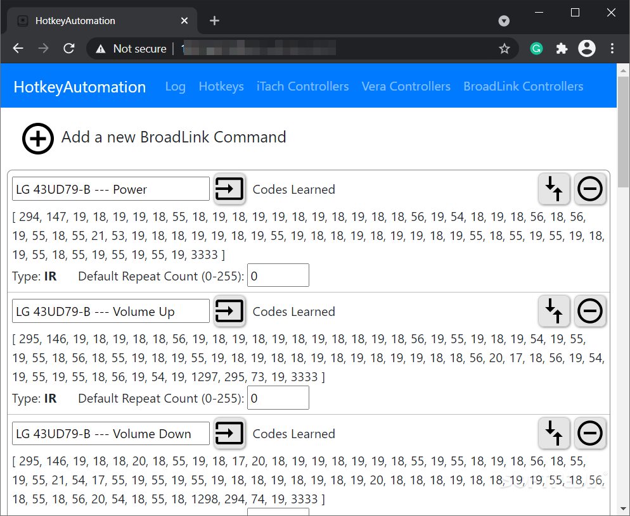Click Add a new BroadLink Command text

(174, 137)
